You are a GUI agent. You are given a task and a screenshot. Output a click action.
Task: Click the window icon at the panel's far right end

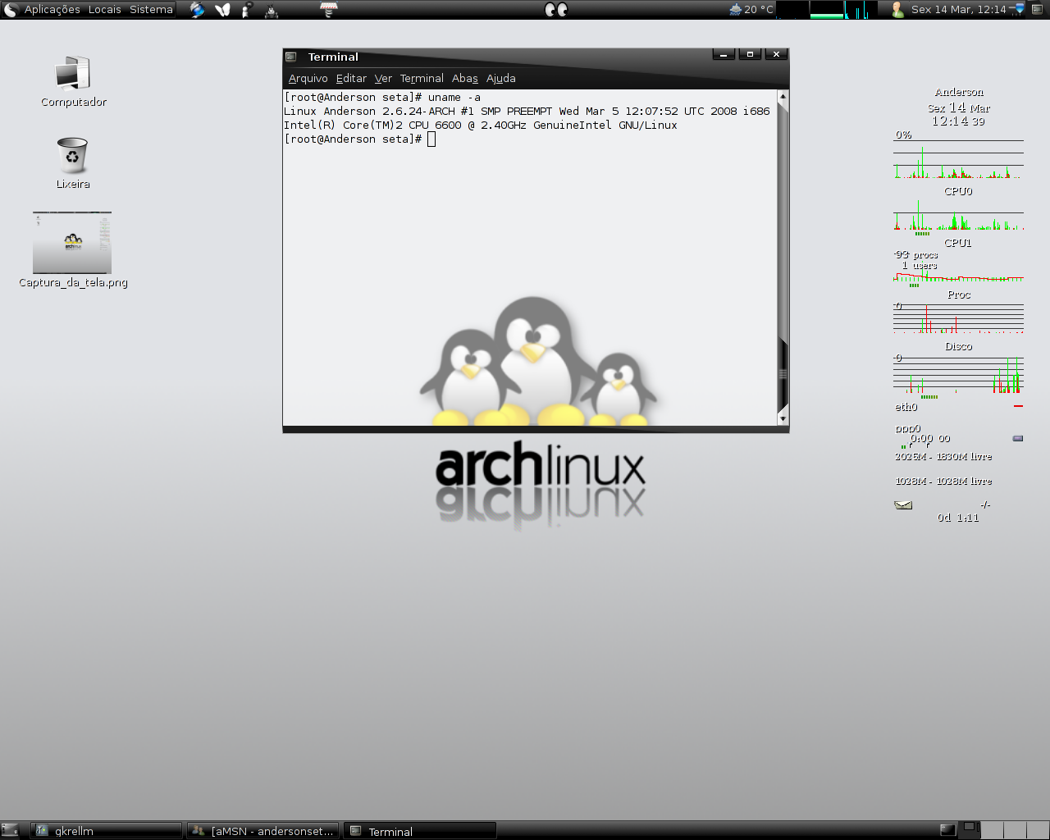tap(1038, 10)
